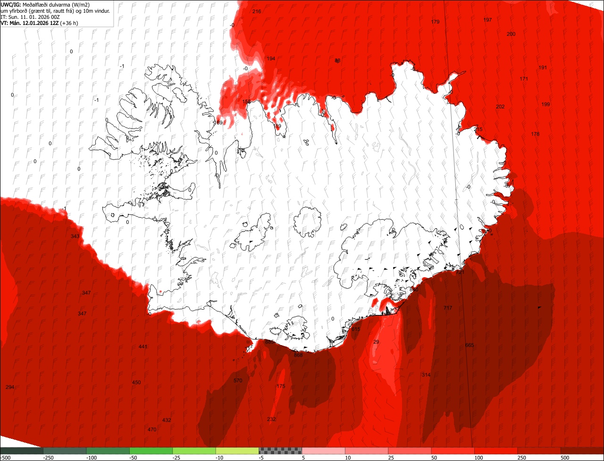Click the map value 450
604x461 pixels.
click(136, 382)
